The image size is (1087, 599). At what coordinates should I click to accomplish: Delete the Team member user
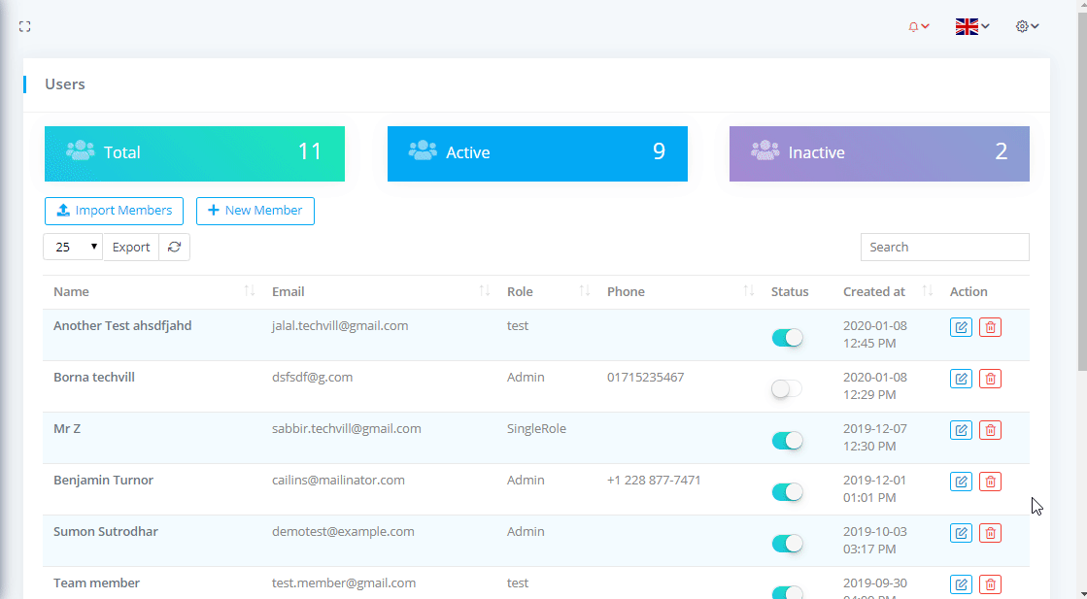coord(990,584)
